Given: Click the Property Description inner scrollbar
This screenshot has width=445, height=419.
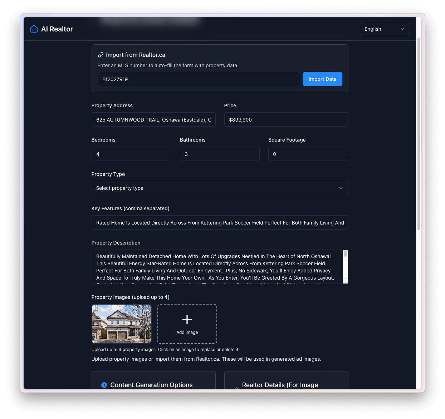Looking at the screenshot, I should [346, 254].
